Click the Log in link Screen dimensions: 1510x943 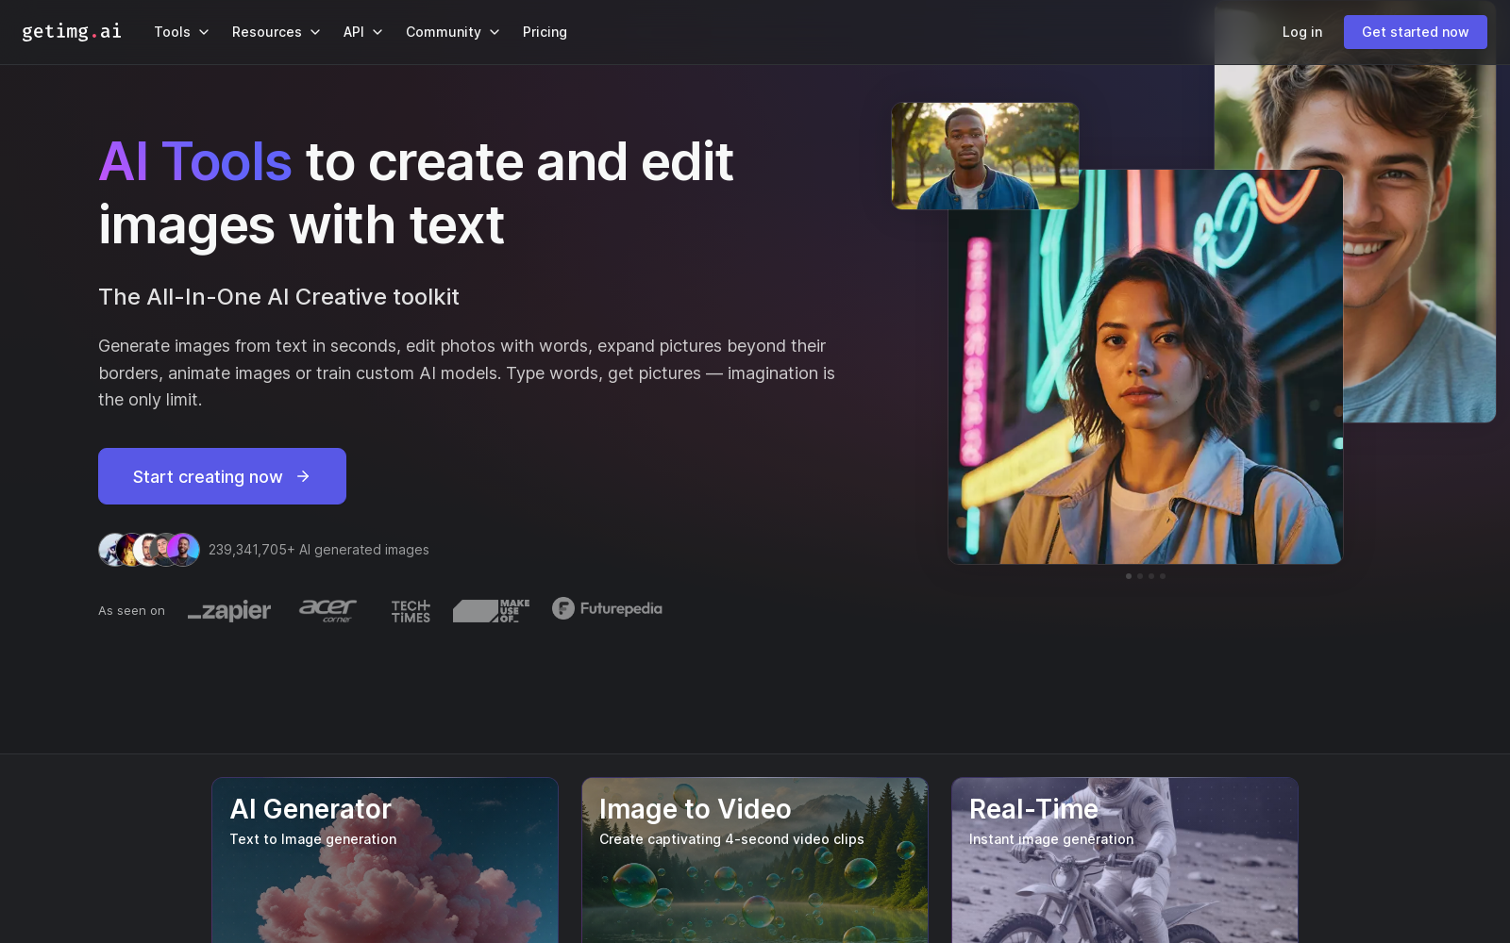click(x=1302, y=32)
